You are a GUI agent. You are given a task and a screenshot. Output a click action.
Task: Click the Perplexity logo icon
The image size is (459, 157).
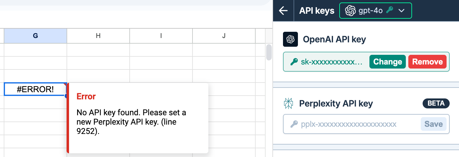pos(289,104)
